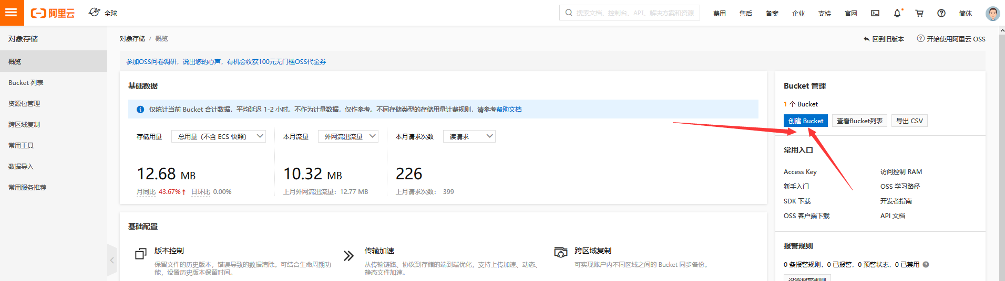Open the notifications bell
The height and width of the screenshot is (281, 1005).
pyautogui.click(x=897, y=13)
